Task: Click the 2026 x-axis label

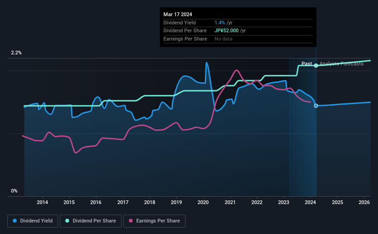Action: [364, 202]
